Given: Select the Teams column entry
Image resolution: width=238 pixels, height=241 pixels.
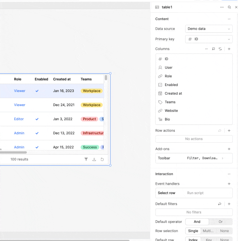Looking at the screenshot, I should coord(194,102).
